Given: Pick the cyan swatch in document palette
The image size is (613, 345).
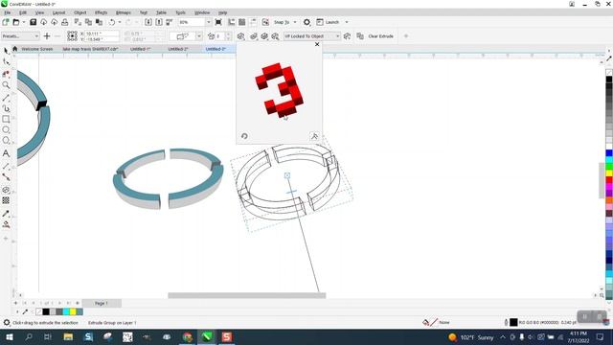Looking at the screenshot, I should pyautogui.click(x=66, y=311).
